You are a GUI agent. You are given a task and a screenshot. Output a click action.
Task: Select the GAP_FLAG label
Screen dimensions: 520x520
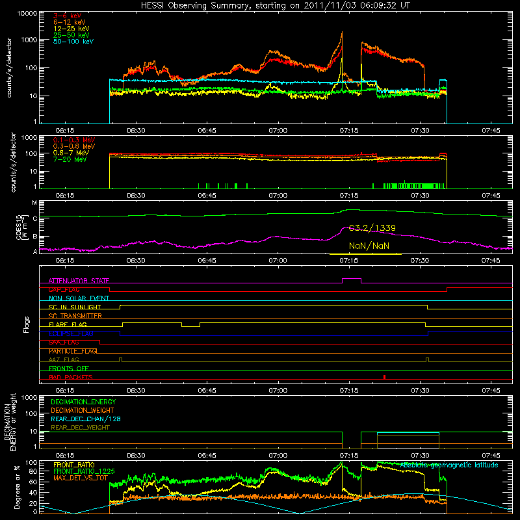(x=64, y=289)
